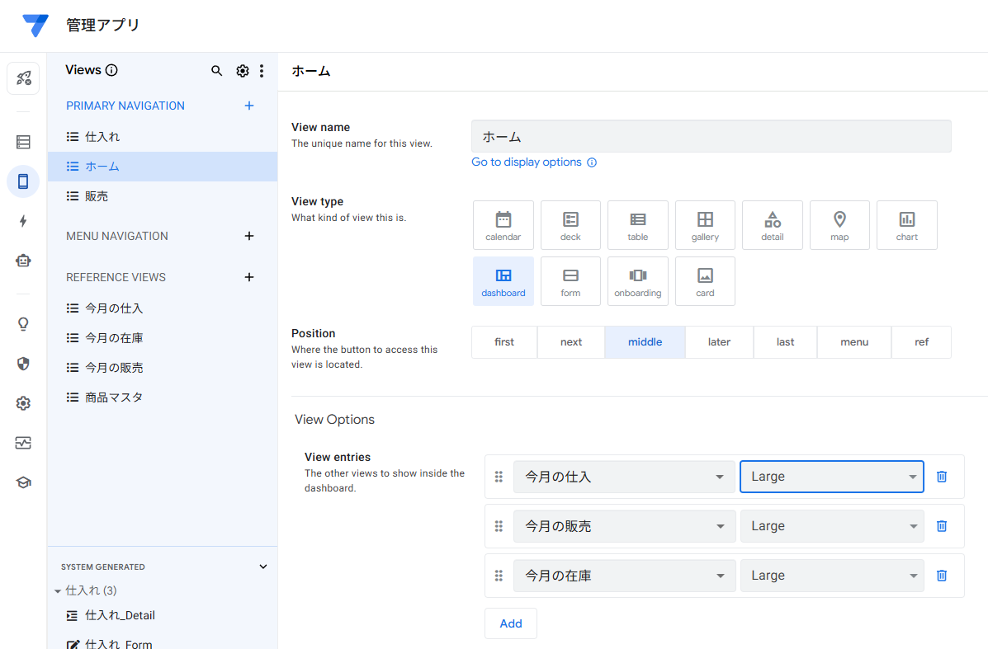Choose the calendar view type

coord(503,225)
